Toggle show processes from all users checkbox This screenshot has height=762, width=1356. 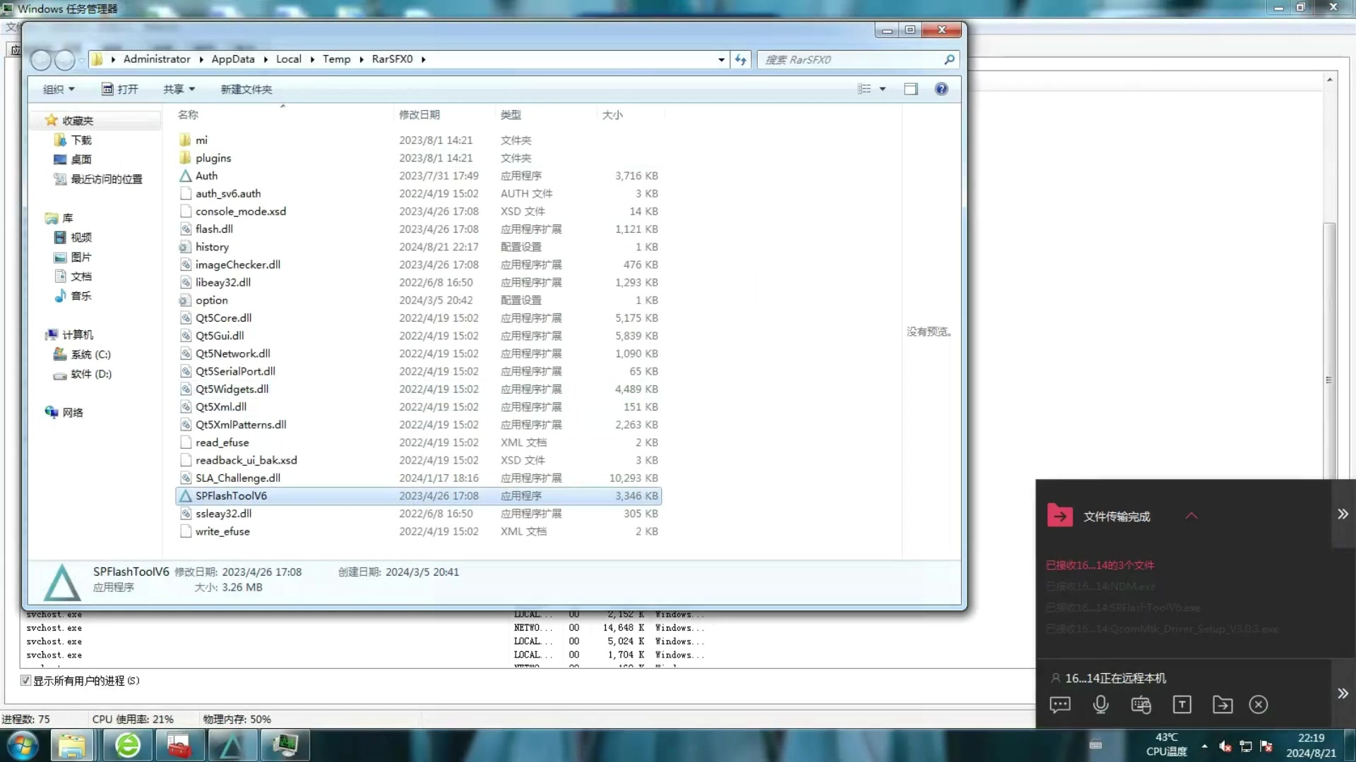pyautogui.click(x=25, y=680)
